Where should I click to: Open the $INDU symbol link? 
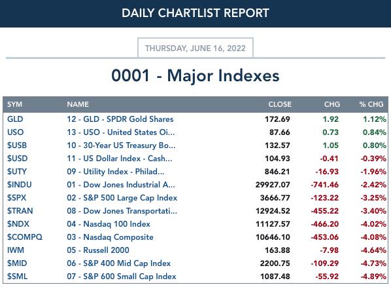pos(19,185)
